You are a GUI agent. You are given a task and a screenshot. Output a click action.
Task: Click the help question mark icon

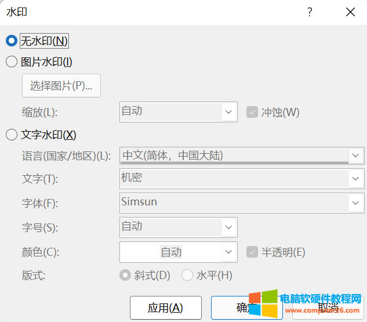(310, 12)
